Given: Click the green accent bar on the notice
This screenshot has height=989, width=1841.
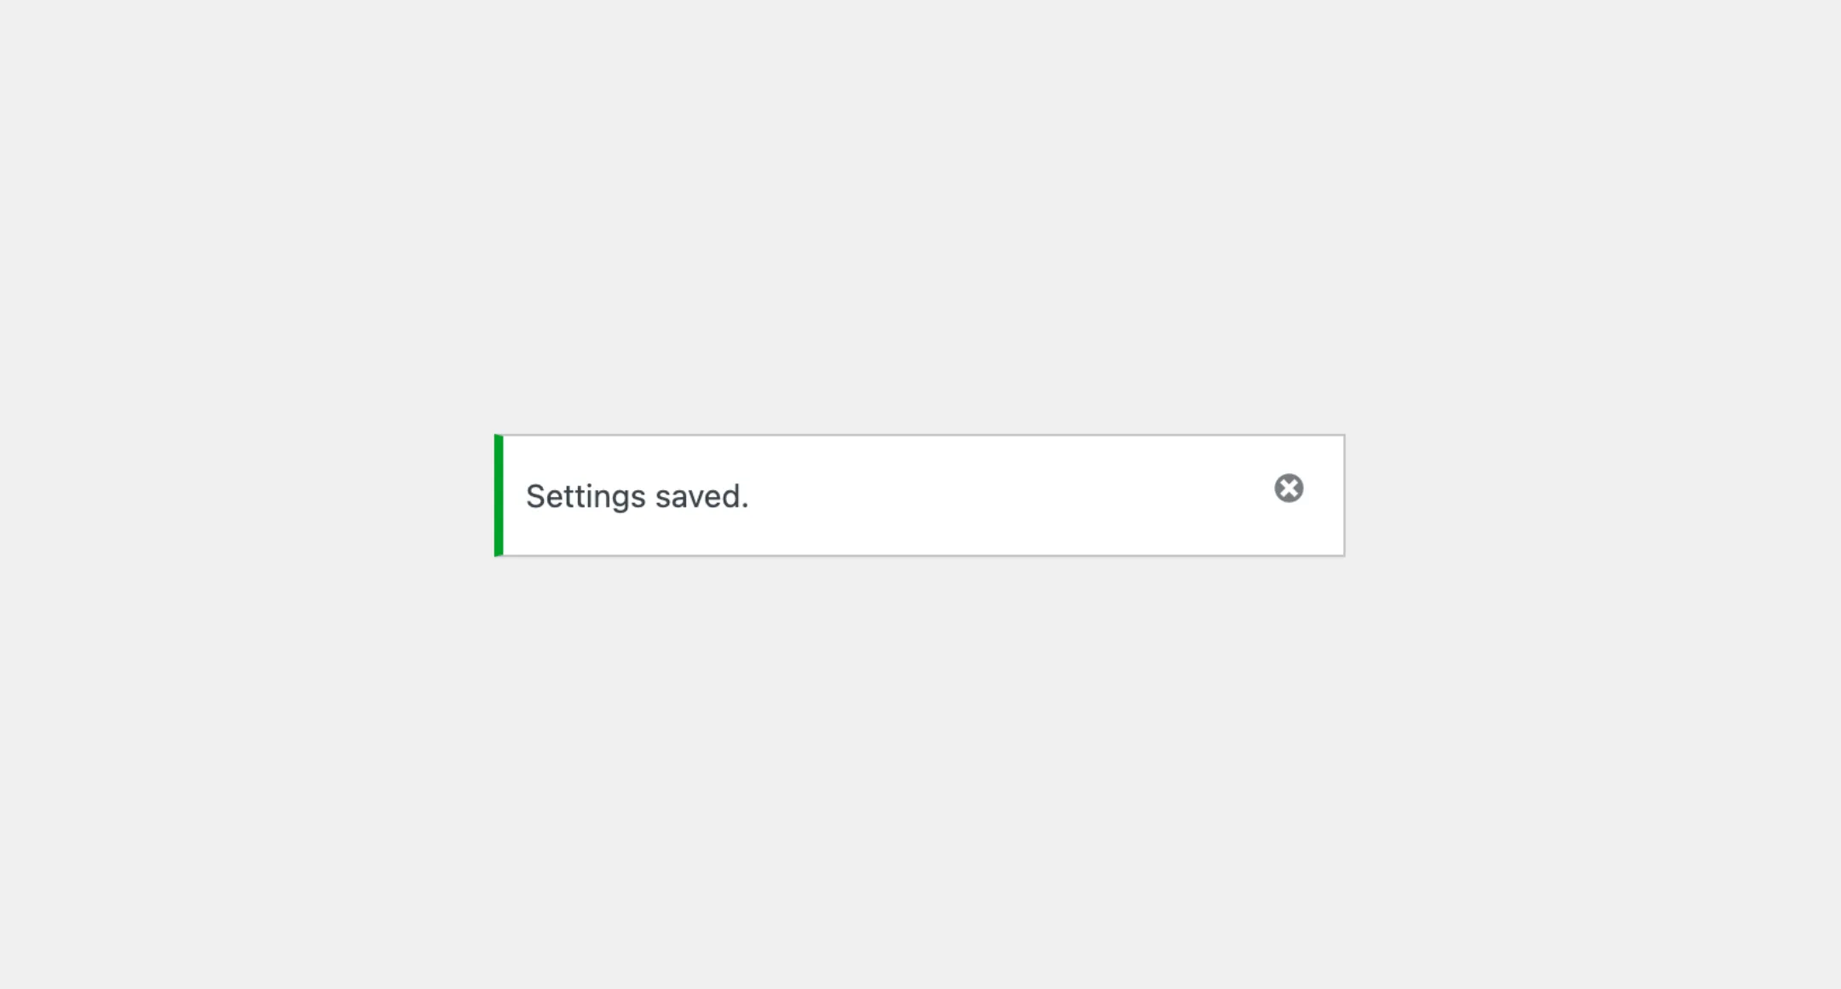Looking at the screenshot, I should pyautogui.click(x=498, y=494).
